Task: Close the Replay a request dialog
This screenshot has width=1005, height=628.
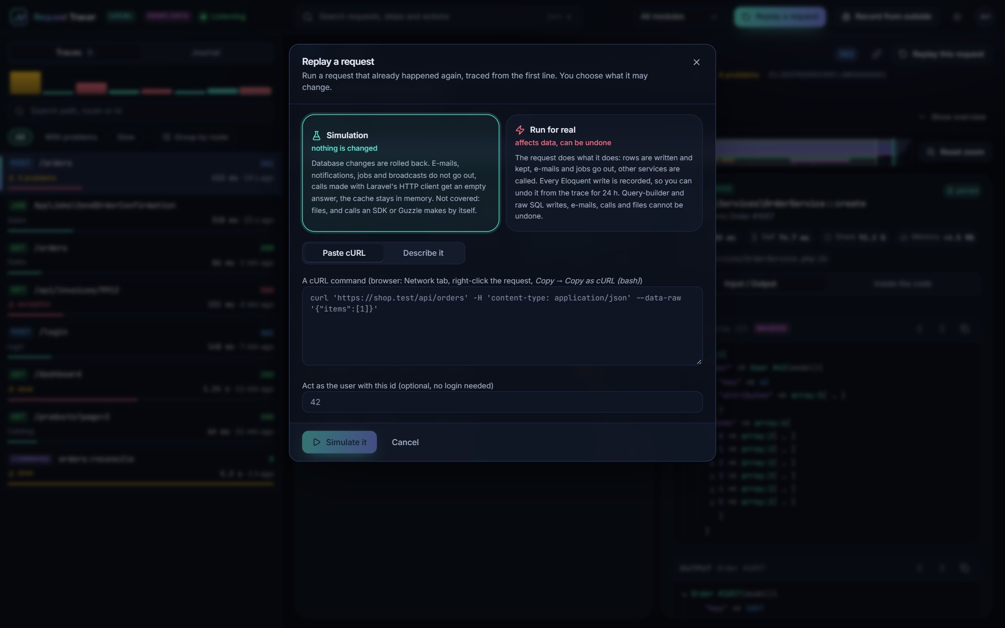Action: (x=696, y=62)
